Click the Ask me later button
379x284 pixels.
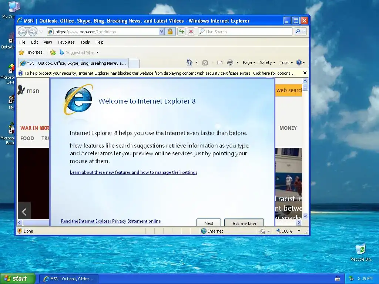pyautogui.click(x=244, y=223)
